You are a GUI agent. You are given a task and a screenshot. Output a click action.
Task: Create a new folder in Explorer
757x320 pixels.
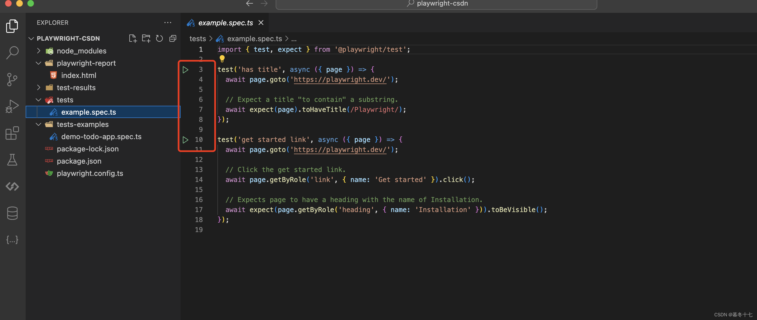click(x=146, y=38)
